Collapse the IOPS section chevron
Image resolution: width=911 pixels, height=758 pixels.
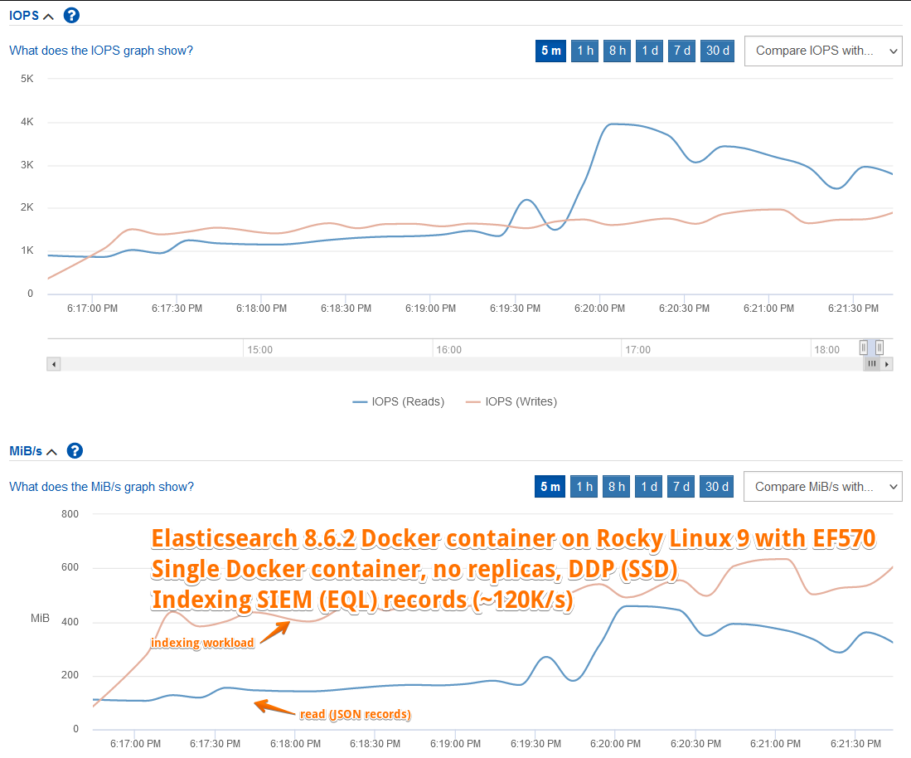tap(49, 17)
